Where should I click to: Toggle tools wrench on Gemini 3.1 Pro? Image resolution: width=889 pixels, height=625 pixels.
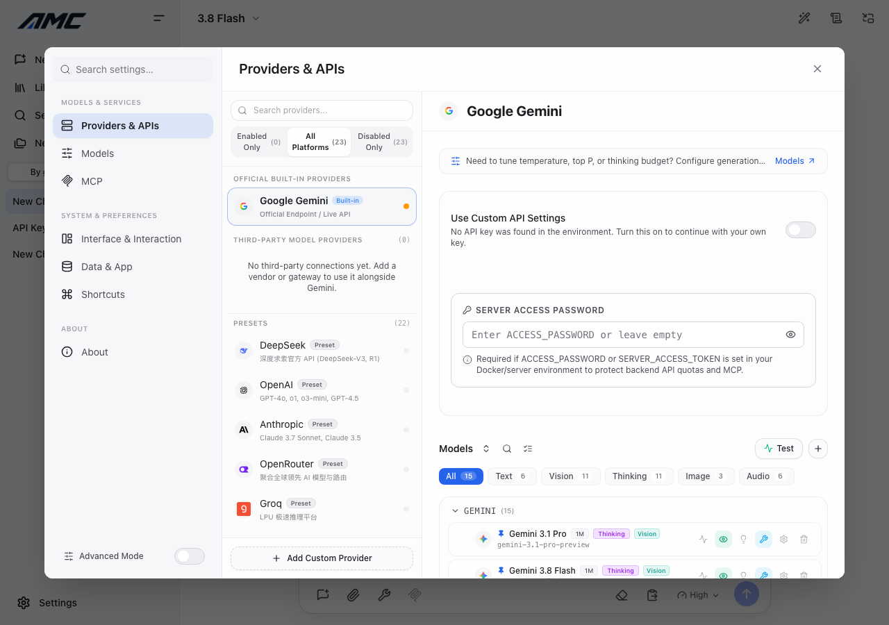[763, 539]
